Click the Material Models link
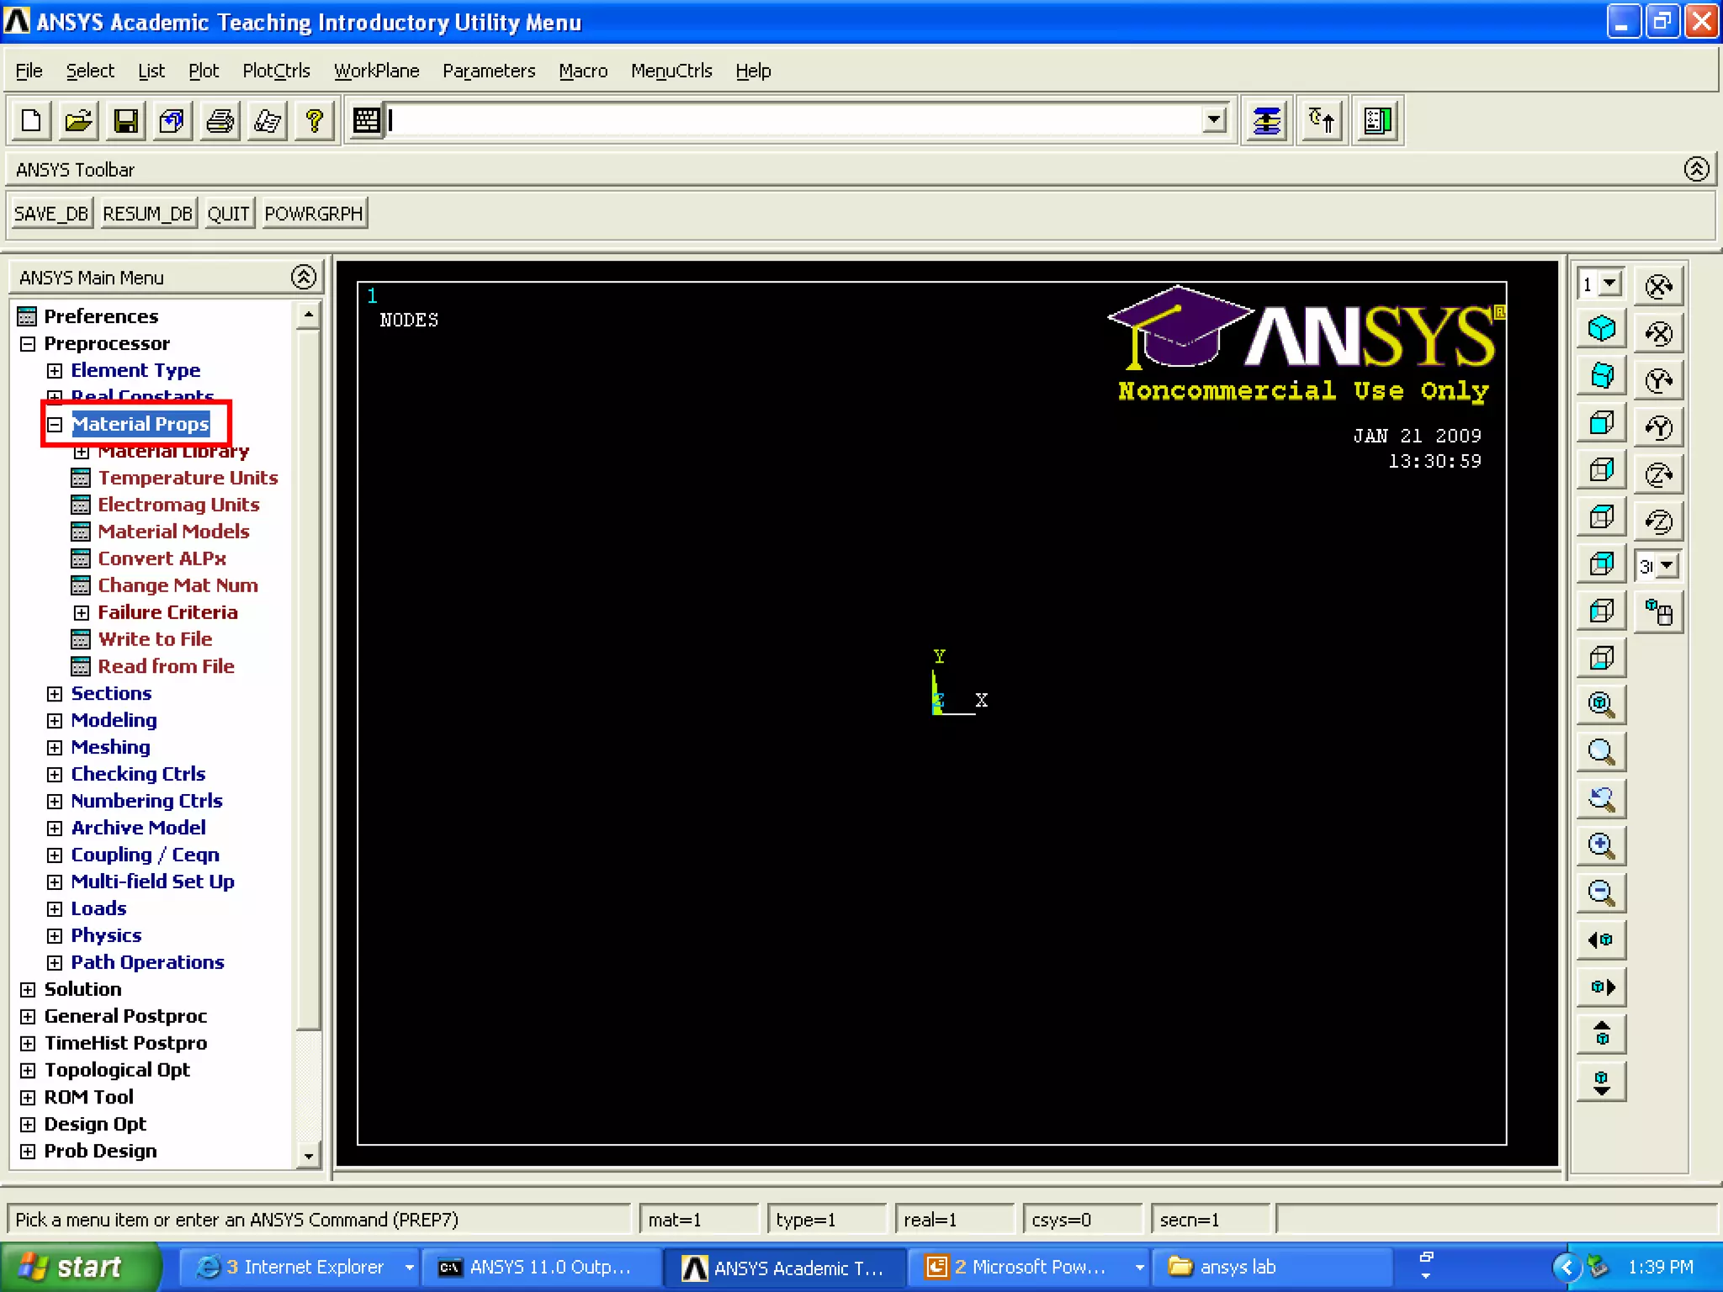 [x=173, y=532]
